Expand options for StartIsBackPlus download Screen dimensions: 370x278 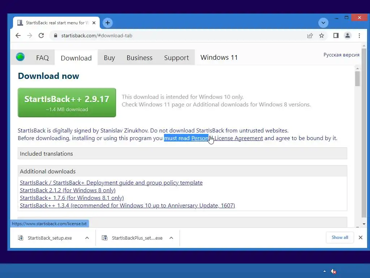coord(171,238)
